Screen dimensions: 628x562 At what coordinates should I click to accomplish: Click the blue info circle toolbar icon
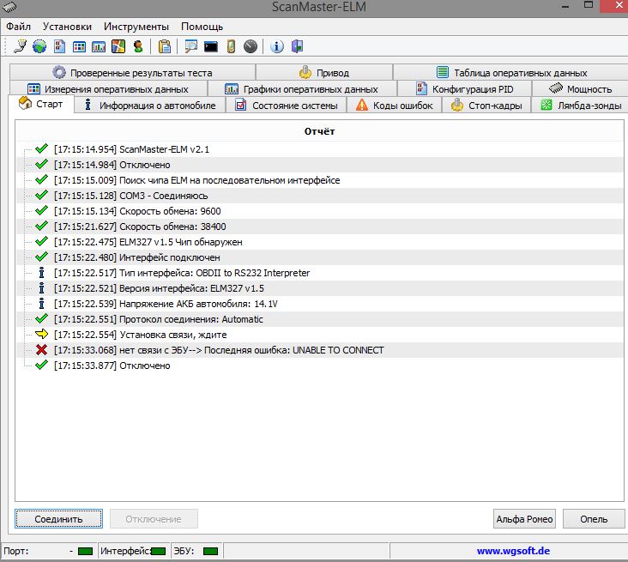coord(277,46)
